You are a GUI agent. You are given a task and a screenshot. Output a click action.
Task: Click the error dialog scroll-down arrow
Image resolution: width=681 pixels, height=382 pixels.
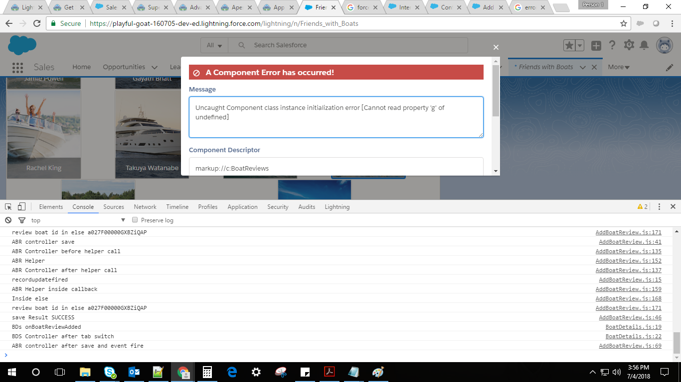pyautogui.click(x=496, y=171)
